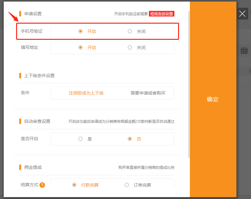Click the calendar icon behind the dialog
Image resolution: width=251 pixels, height=199 pixels.
pos(244,50)
